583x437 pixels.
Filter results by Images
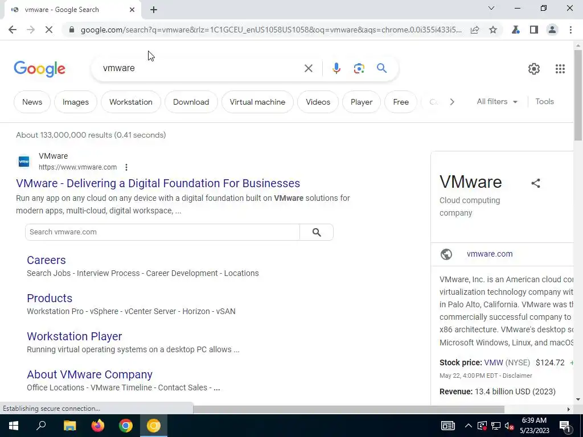(x=76, y=102)
